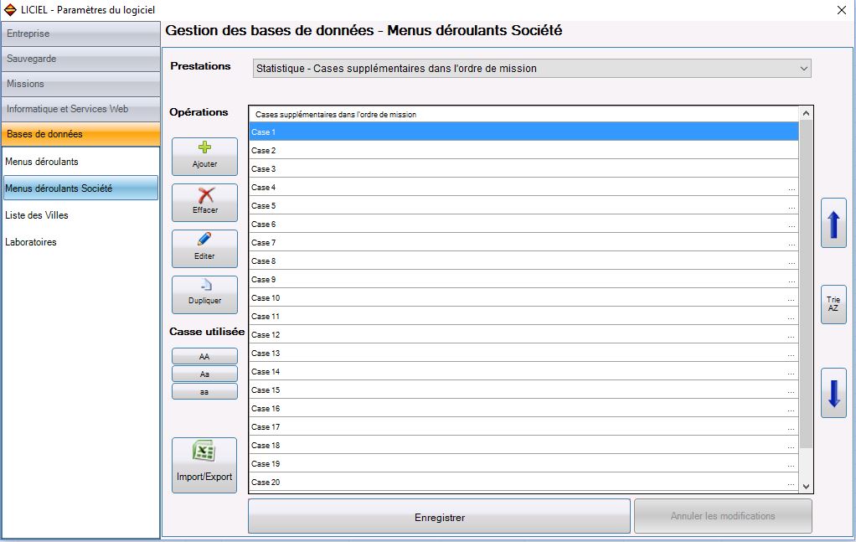This screenshot has width=856, height=542.
Task: Click the green plus Ajouter button
Action: pos(204,157)
